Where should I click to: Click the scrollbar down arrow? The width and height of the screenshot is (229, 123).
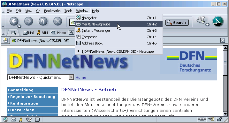[x=225, y=114]
